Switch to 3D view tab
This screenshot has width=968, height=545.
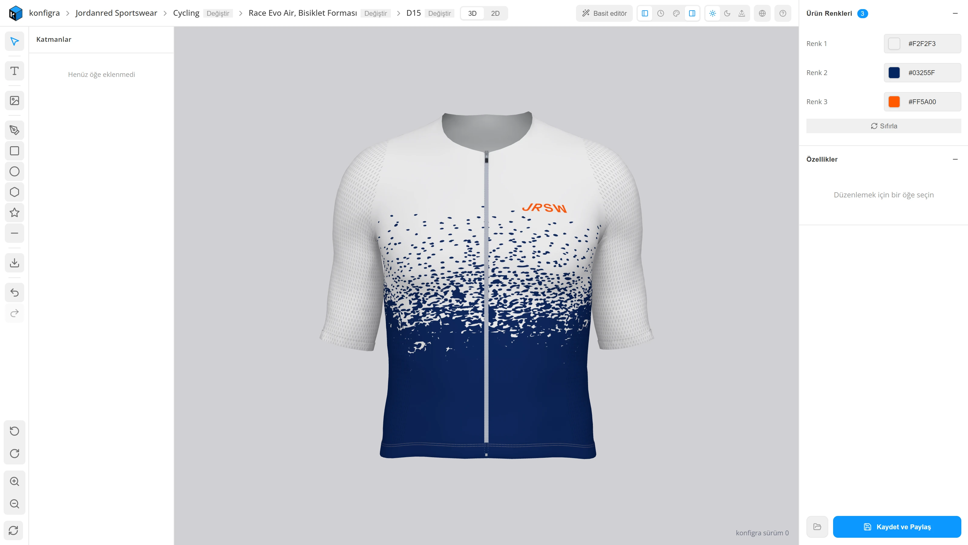(x=472, y=14)
